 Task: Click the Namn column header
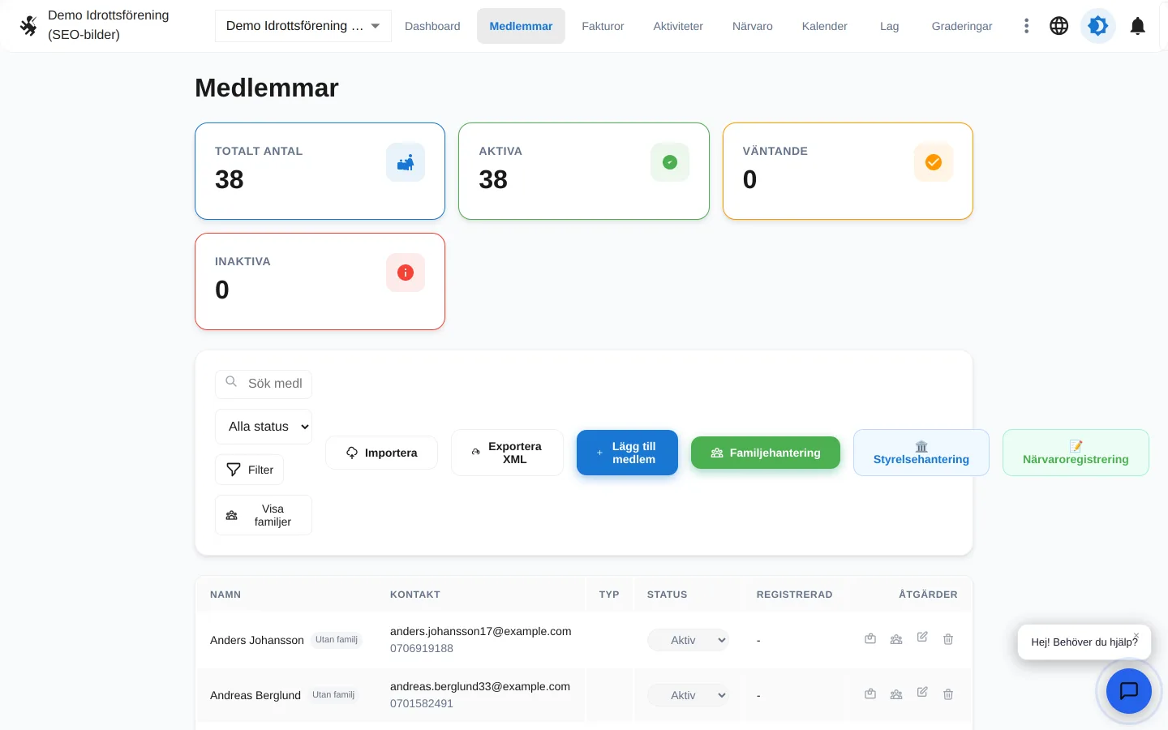tap(225, 595)
